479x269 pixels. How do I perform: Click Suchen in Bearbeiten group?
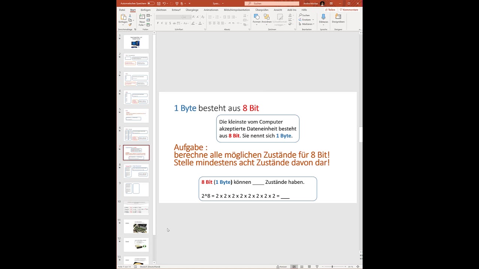[304, 15]
